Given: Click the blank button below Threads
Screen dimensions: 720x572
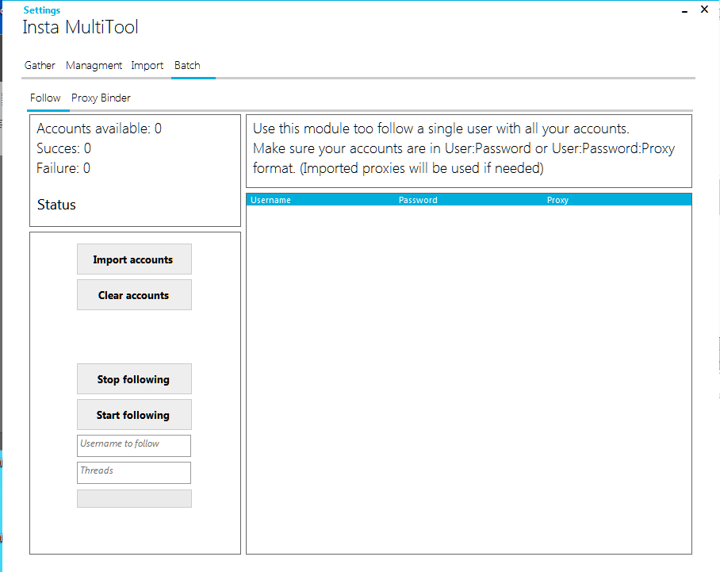Looking at the screenshot, I should click(x=134, y=498).
